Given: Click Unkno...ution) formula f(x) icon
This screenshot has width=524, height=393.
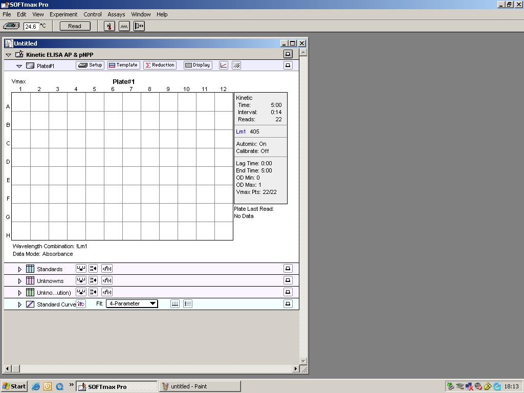Looking at the screenshot, I should coord(107,292).
